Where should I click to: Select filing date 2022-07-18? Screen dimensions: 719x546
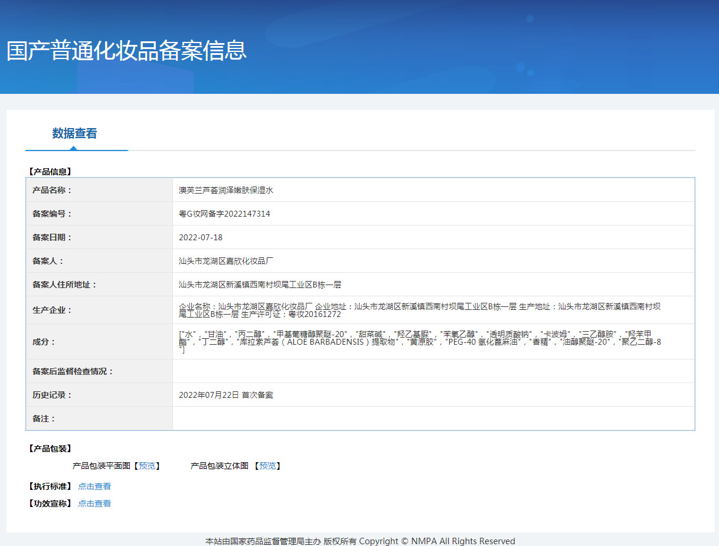(x=201, y=237)
